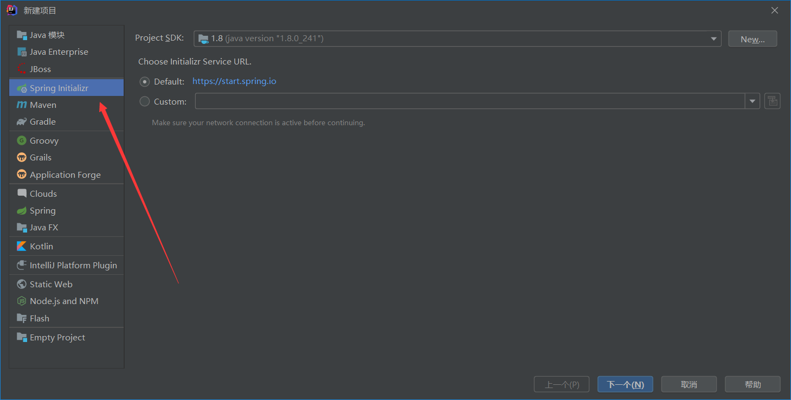The width and height of the screenshot is (791, 400).
Task: Select the Grails label
Action: pyautogui.click(x=41, y=157)
